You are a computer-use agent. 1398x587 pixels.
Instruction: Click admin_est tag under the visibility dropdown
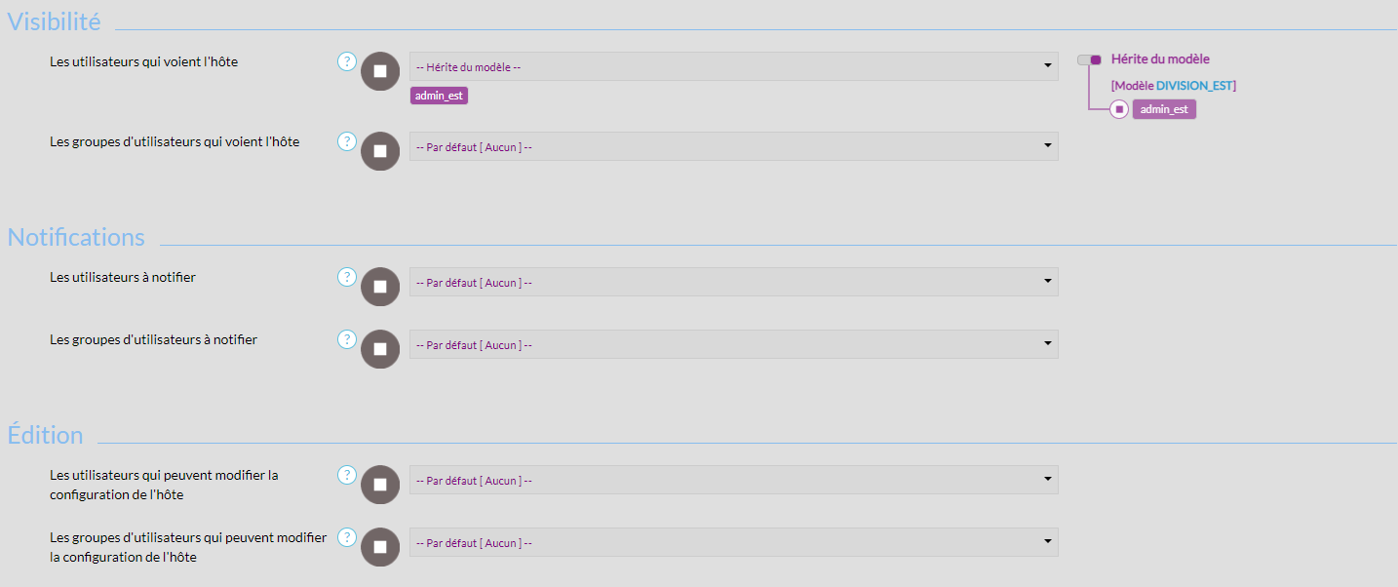tap(440, 96)
